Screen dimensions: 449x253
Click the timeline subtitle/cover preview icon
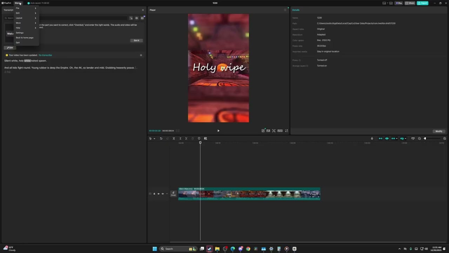413,138
